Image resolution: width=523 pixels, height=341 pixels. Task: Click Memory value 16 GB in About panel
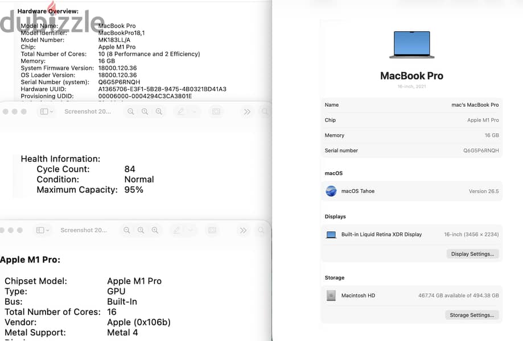click(x=492, y=135)
